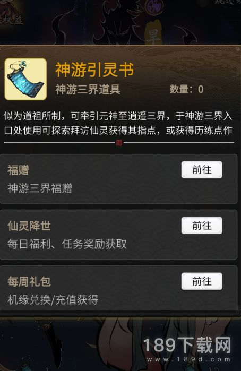Click 前往 button for 每周礼包
241x371 pixels.
coord(202,281)
